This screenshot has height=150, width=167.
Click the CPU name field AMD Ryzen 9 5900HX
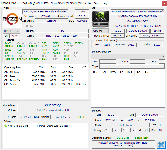(x=45, y=11)
